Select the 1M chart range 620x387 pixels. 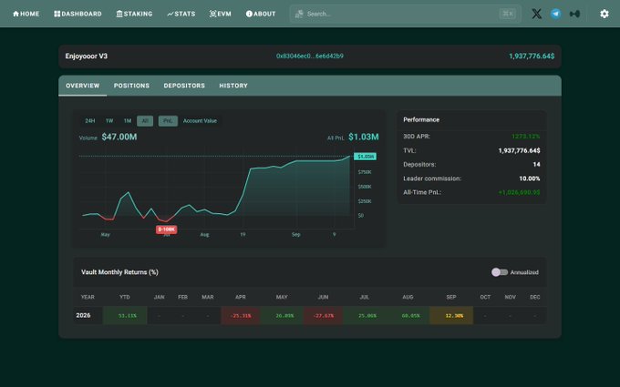click(x=128, y=121)
